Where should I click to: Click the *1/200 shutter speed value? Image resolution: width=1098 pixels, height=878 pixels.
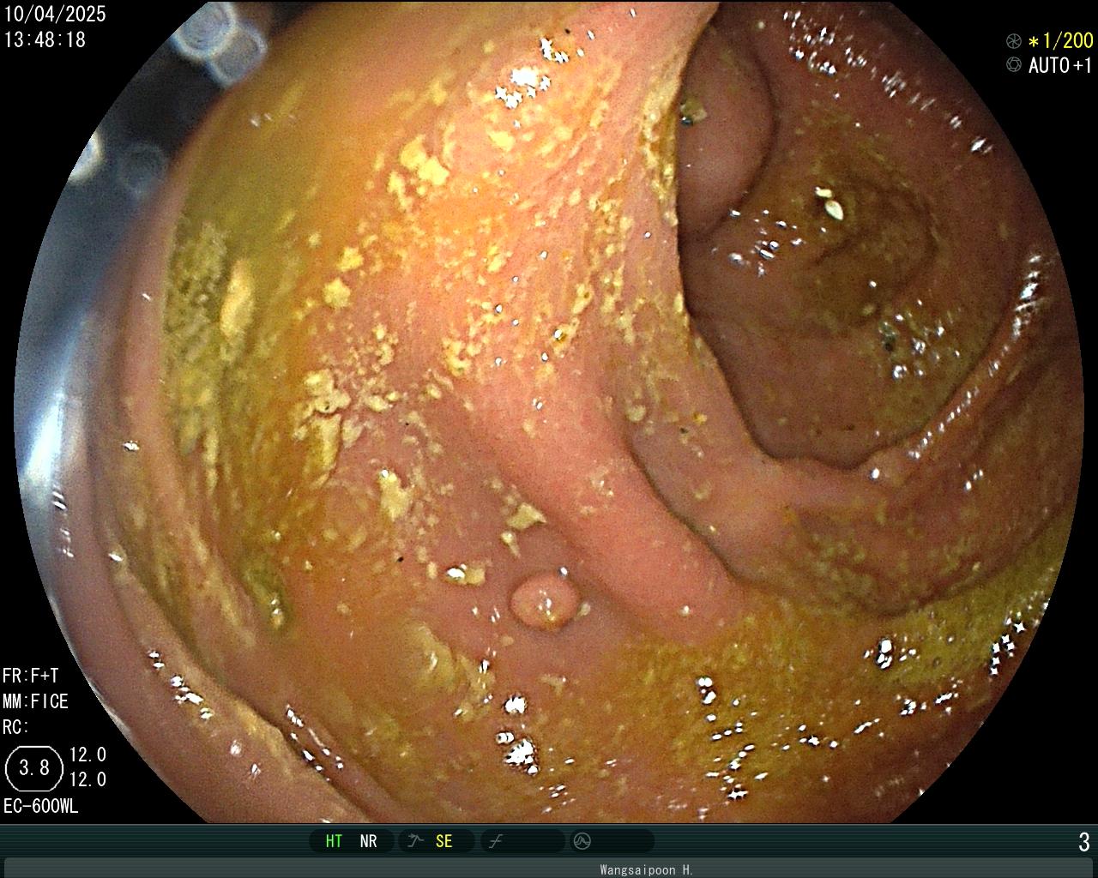point(1060,40)
